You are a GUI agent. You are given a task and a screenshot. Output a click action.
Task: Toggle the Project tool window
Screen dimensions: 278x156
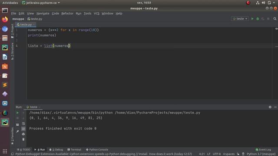pos(12,31)
